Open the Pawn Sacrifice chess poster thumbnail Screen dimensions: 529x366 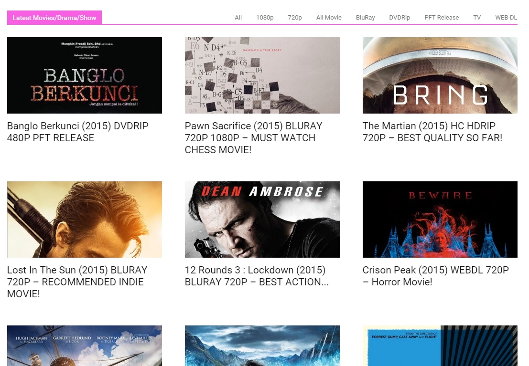[262, 75]
